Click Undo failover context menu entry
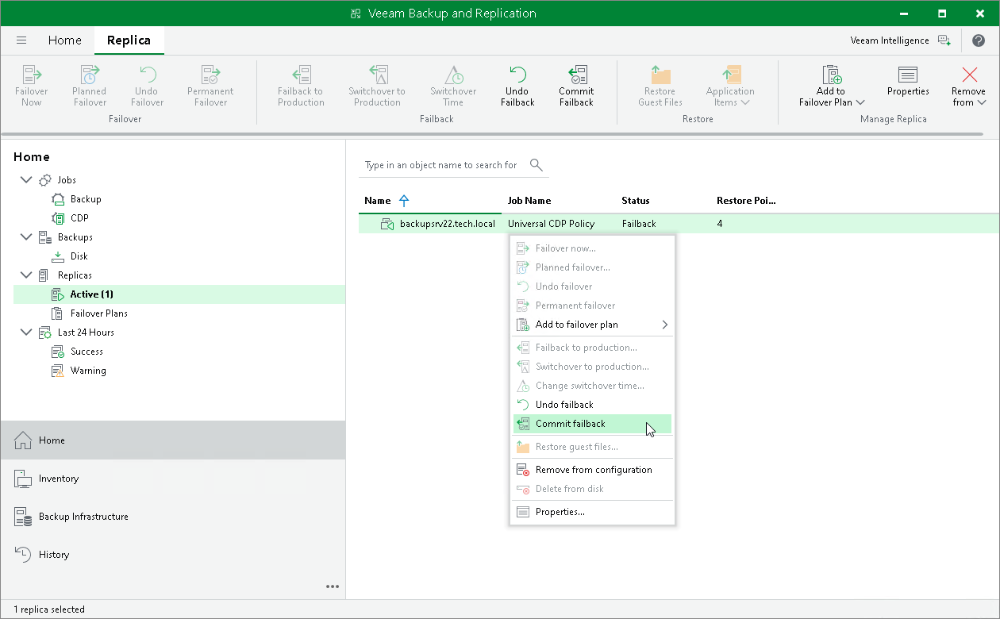1000x619 pixels. click(x=593, y=286)
